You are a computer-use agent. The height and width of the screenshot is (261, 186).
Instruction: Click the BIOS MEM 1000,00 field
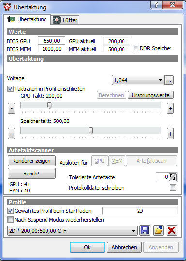52,49
